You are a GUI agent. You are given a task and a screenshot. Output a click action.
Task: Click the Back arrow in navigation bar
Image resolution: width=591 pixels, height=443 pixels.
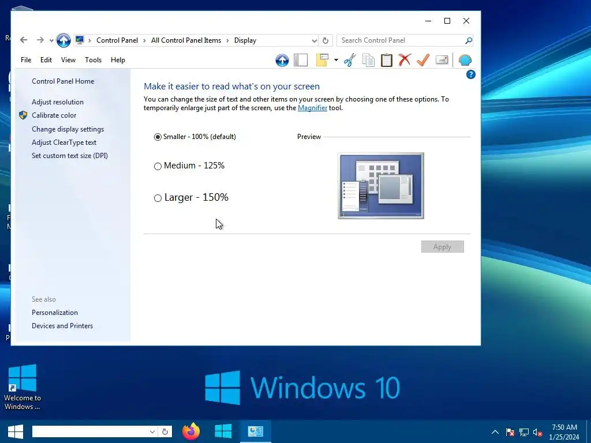point(24,40)
